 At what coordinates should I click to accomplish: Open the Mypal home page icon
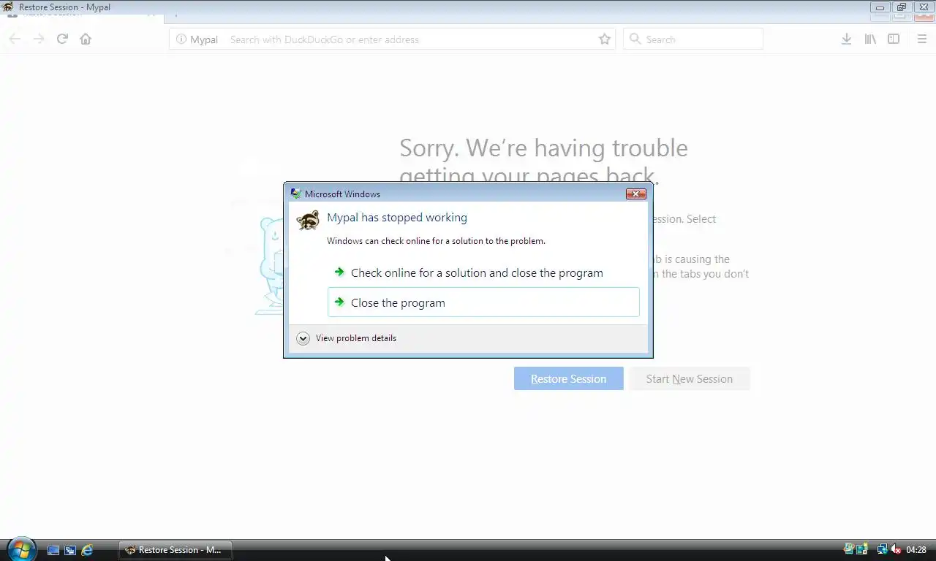click(x=86, y=39)
